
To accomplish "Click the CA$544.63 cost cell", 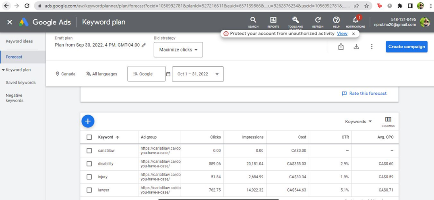I will (x=296, y=190).
